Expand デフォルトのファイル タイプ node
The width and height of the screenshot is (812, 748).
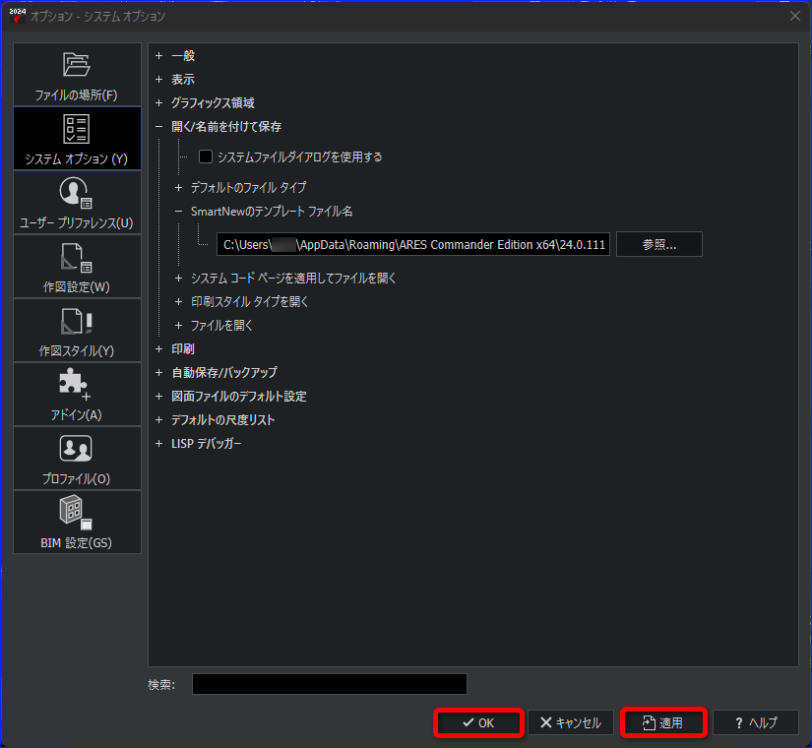click(179, 188)
